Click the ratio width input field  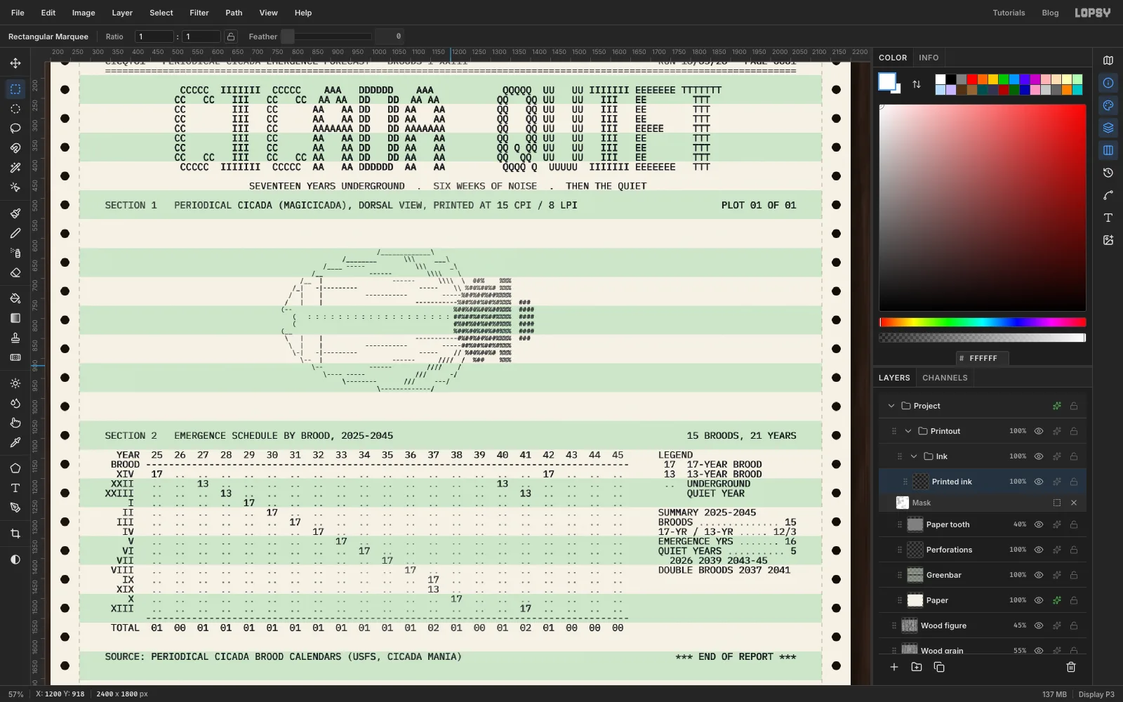point(154,37)
